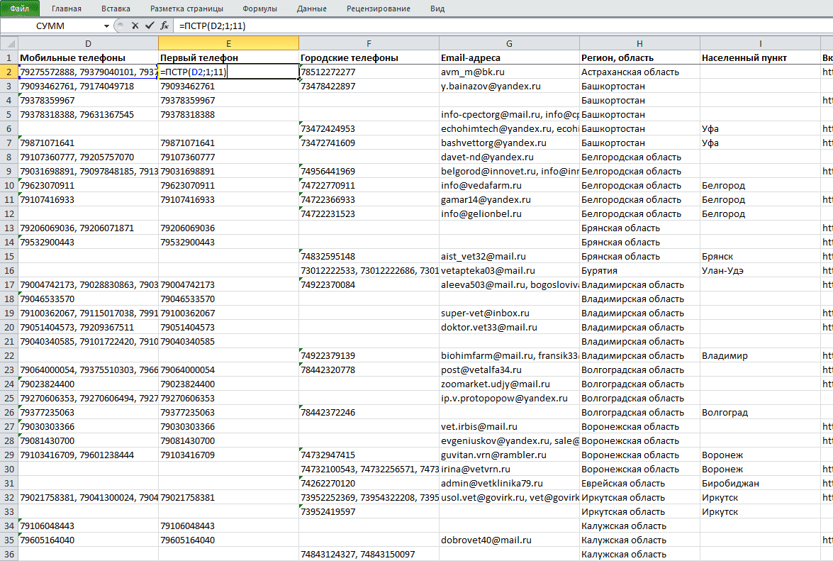The height and width of the screenshot is (561, 833).
Task: Select the Владимир city cell
Action: pyautogui.click(x=760, y=355)
